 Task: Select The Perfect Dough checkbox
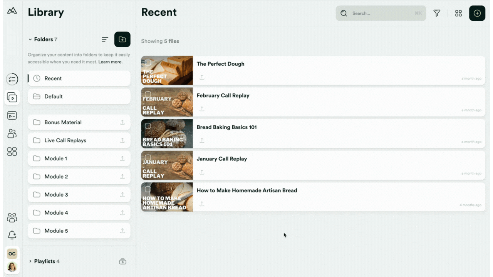tap(148, 63)
